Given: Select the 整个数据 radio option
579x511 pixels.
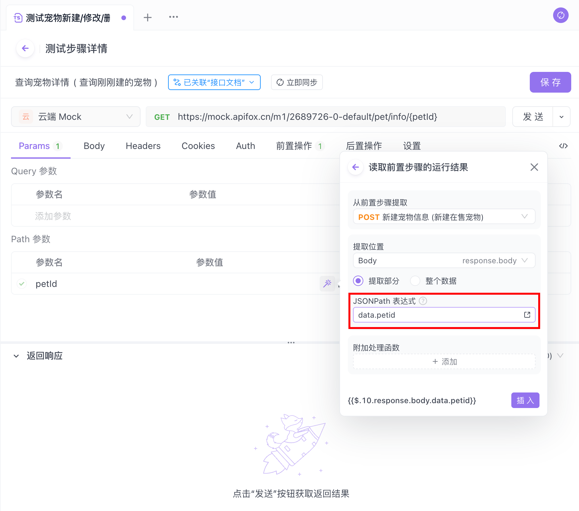Looking at the screenshot, I should pyautogui.click(x=415, y=281).
